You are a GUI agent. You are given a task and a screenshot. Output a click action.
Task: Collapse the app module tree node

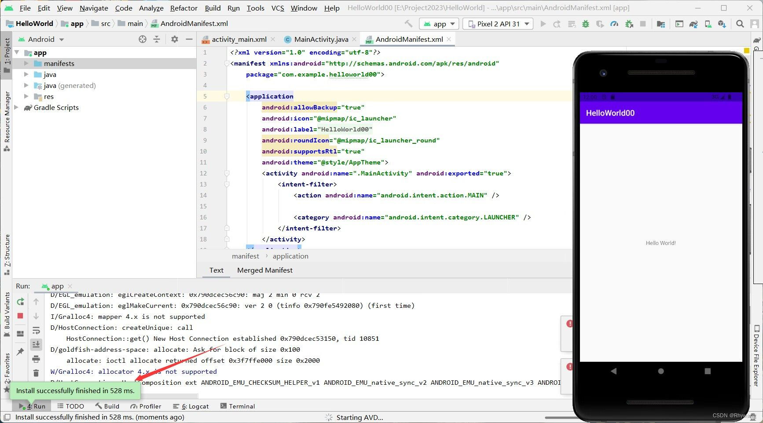(17, 53)
